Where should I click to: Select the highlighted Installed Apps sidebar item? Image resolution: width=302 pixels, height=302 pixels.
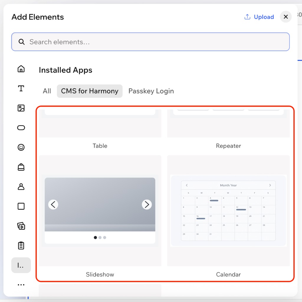coord(21,265)
